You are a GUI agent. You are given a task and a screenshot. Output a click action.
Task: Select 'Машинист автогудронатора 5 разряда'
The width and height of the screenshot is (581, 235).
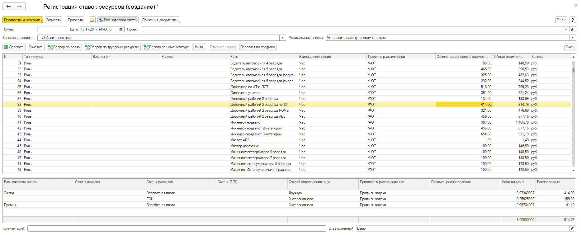click(x=287, y=164)
